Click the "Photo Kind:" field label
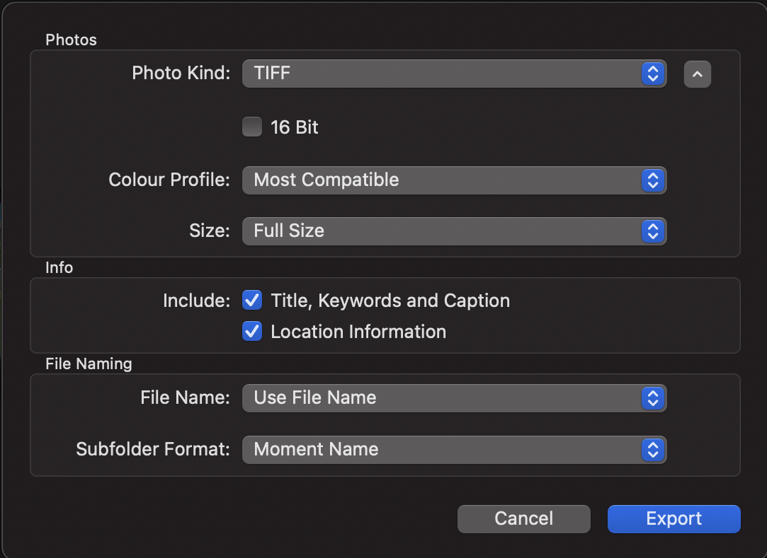 [181, 73]
